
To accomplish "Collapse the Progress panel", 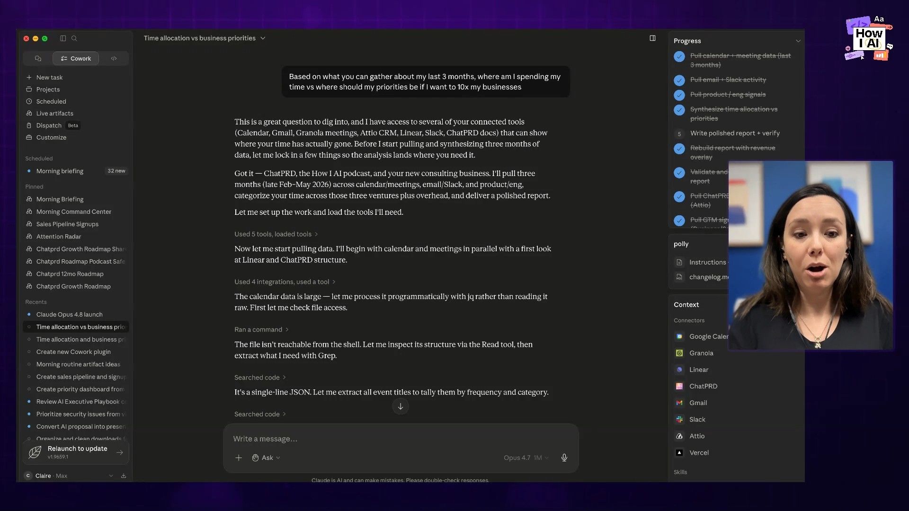I will click(798, 41).
